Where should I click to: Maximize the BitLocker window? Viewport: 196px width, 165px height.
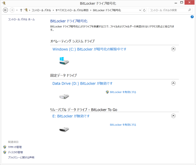pos(182,3)
